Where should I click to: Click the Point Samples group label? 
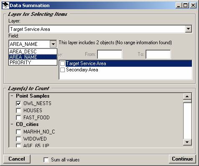point(33,96)
